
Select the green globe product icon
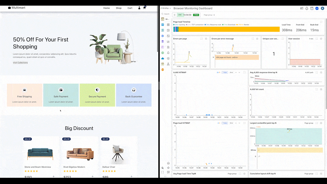tap(162, 53)
